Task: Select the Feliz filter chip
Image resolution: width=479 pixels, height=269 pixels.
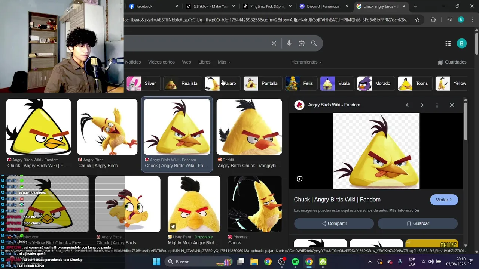Action: [x=301, y=83]
